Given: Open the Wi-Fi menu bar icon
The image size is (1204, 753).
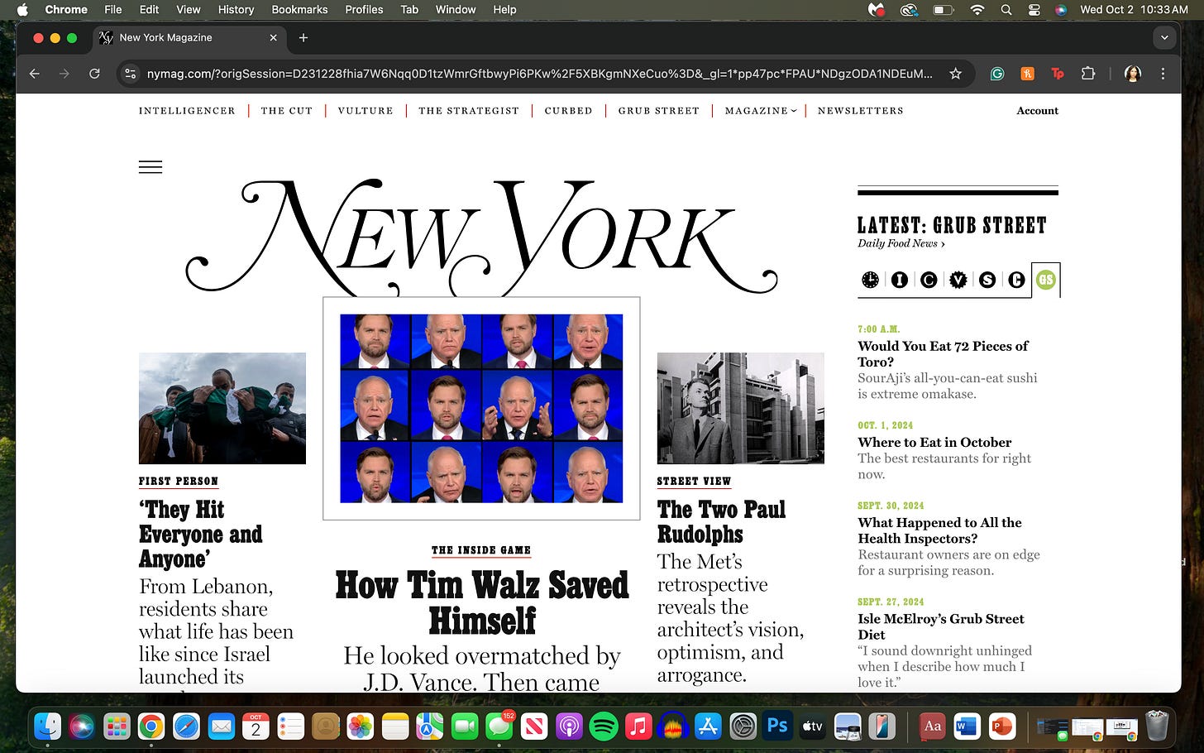Looking at the screenshot, I should click(977, 10).
